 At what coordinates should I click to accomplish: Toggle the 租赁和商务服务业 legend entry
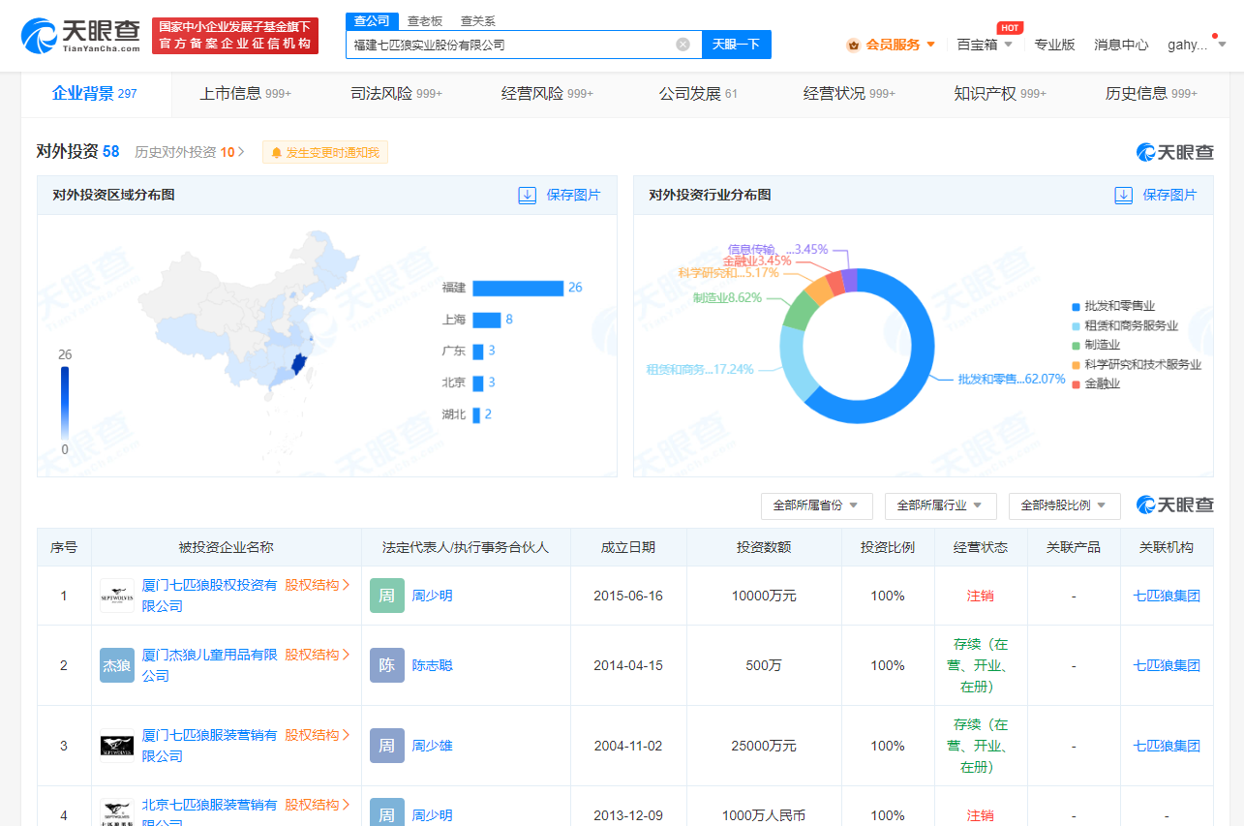tap(1125, 325)
